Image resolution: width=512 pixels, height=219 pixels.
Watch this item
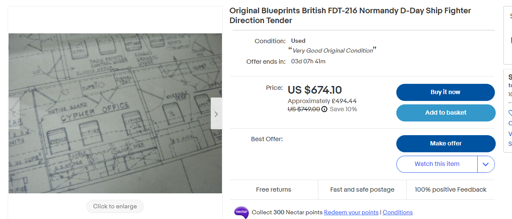(437, 164)
